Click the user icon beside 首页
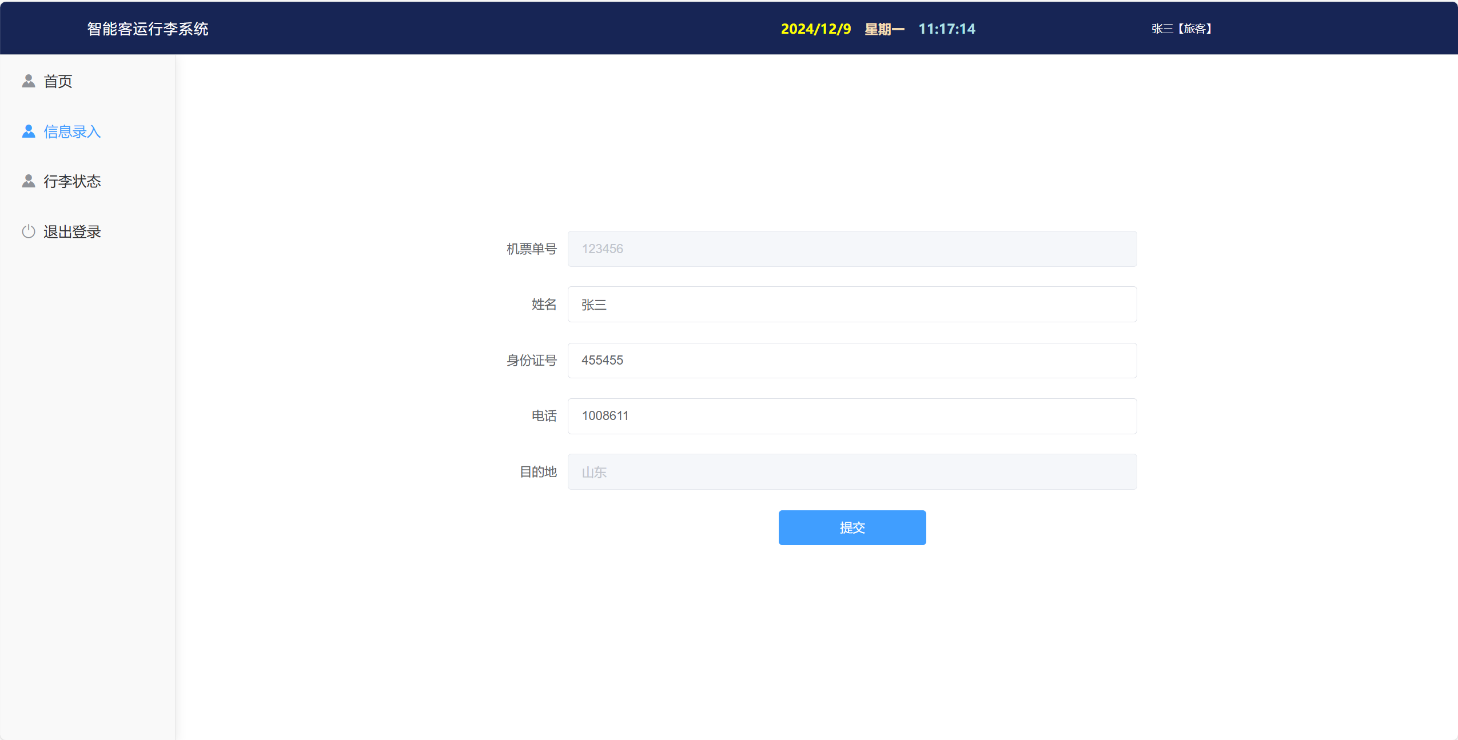This screenshot has height=740, width=1458. coord(28,81)
